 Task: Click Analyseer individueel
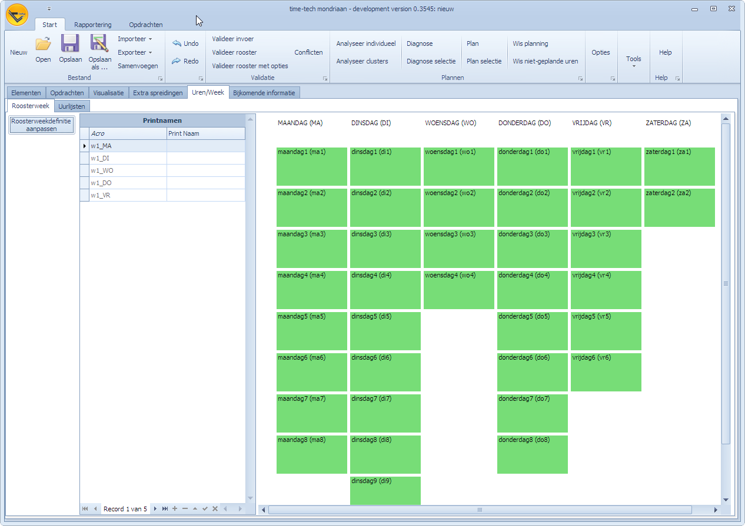366,43
